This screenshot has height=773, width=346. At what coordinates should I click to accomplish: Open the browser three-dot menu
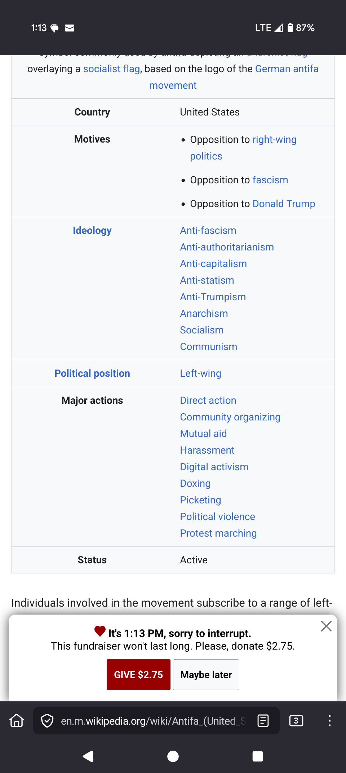click(x=329, y=721)
